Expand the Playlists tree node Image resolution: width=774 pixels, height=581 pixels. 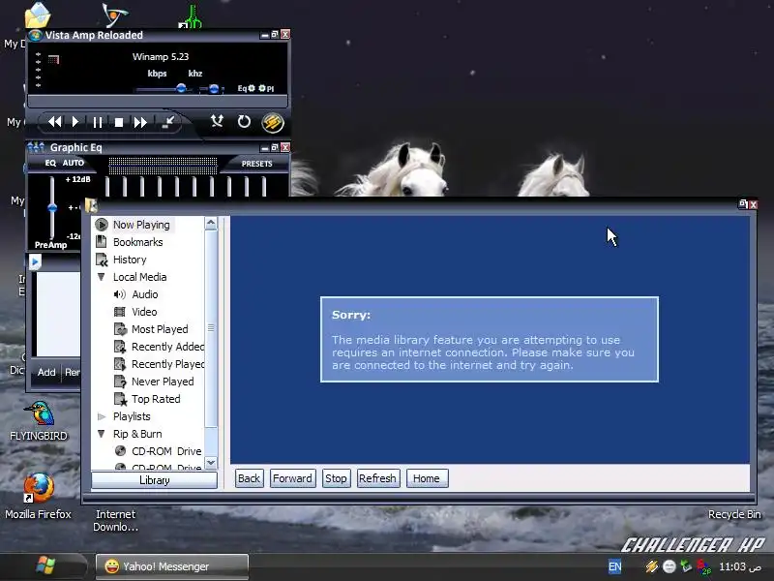pyautogui.click(x=102, y=416)
